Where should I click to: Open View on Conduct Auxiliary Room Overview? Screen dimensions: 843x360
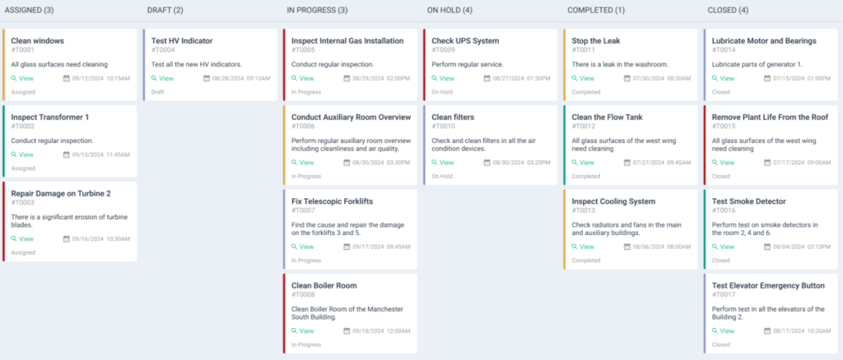pos(303,163)
